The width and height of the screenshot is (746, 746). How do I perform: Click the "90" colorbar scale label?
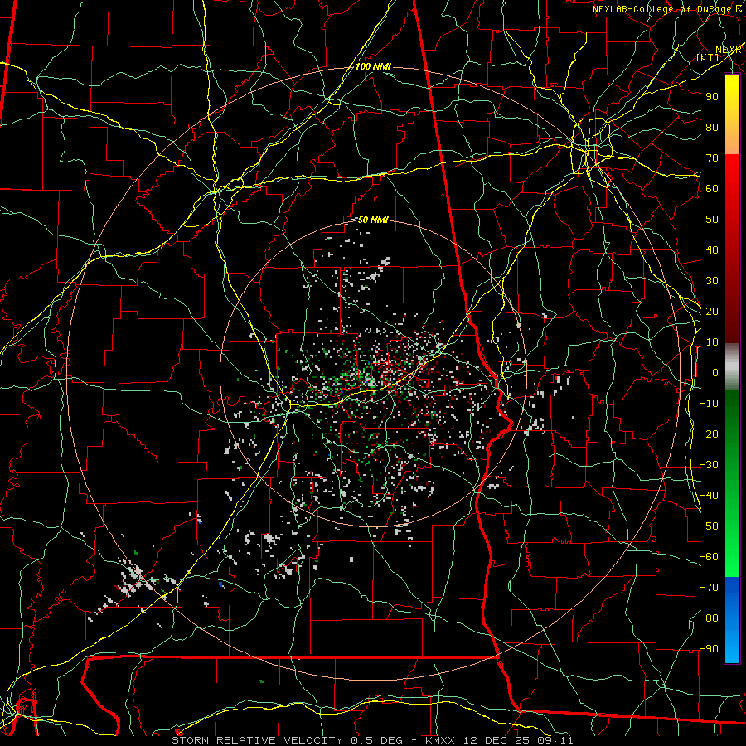coord(712,97)
